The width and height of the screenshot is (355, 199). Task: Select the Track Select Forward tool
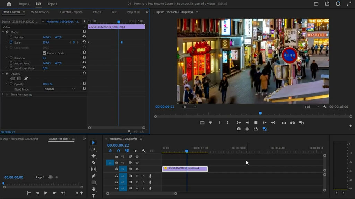coord(93,149)
